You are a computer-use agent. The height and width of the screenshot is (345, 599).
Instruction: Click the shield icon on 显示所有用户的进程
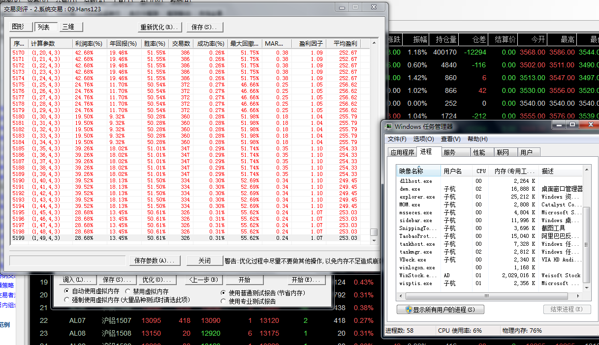tap(408, 310)
